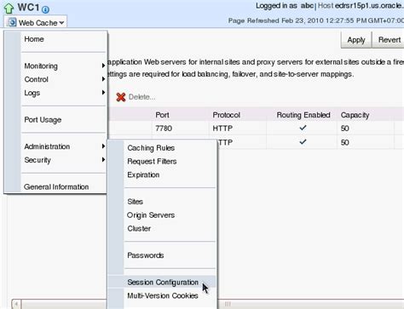Viewport: 404px width, 309px height.
Task: Open Passwords menu entry
Action: click(x=146, y=255)
